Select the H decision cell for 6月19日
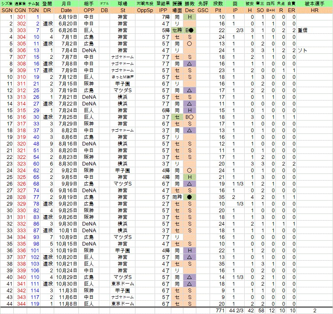The height and width of the screenshot is (314, 333). pyautogui.click(x=190, y=17)
